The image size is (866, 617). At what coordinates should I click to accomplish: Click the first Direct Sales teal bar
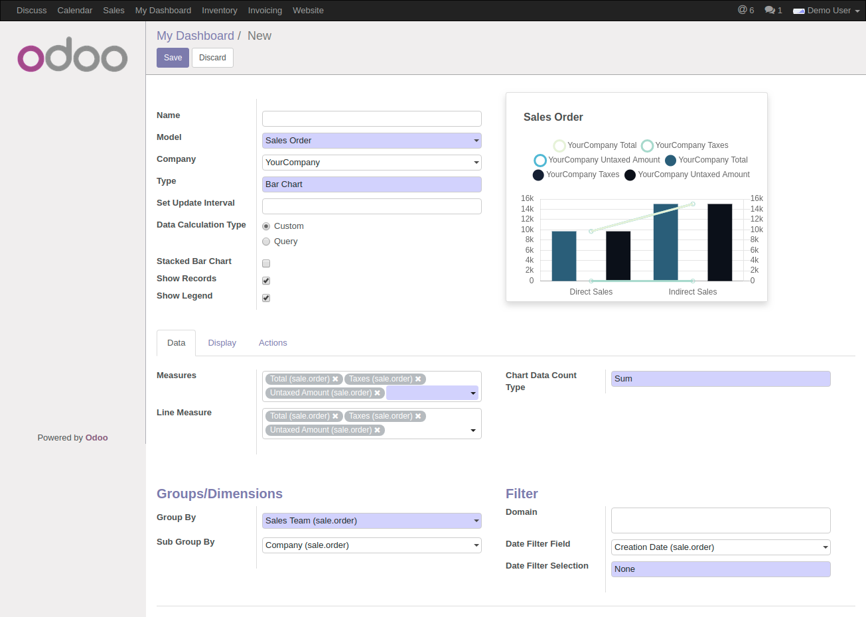tap(564, 256)
